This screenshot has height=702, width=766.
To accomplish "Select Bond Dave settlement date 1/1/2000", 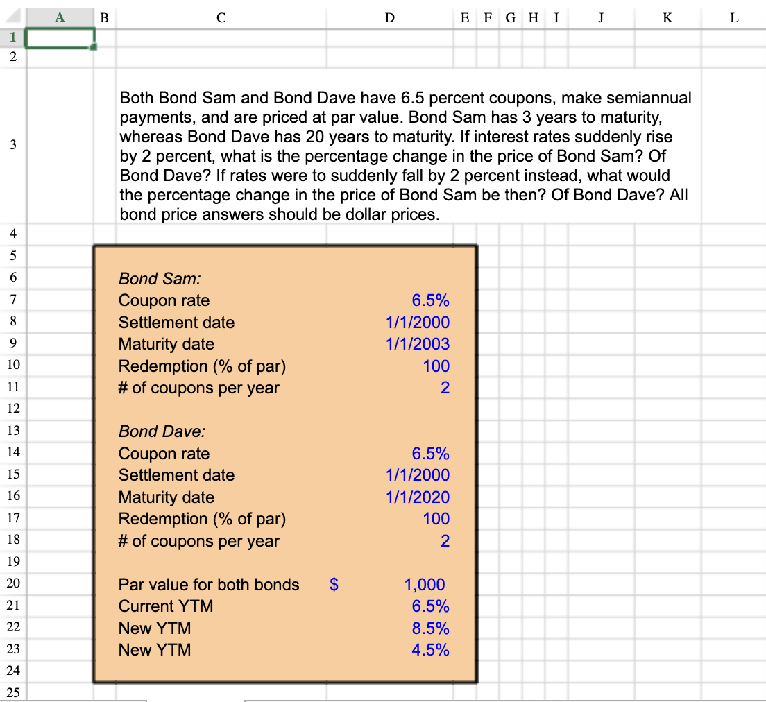I will [418, 475].
